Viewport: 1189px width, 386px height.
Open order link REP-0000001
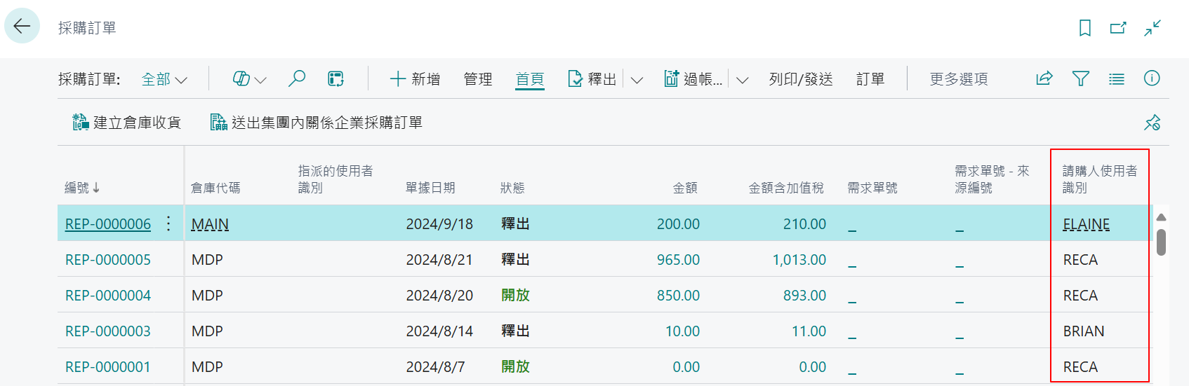(108, 367)
